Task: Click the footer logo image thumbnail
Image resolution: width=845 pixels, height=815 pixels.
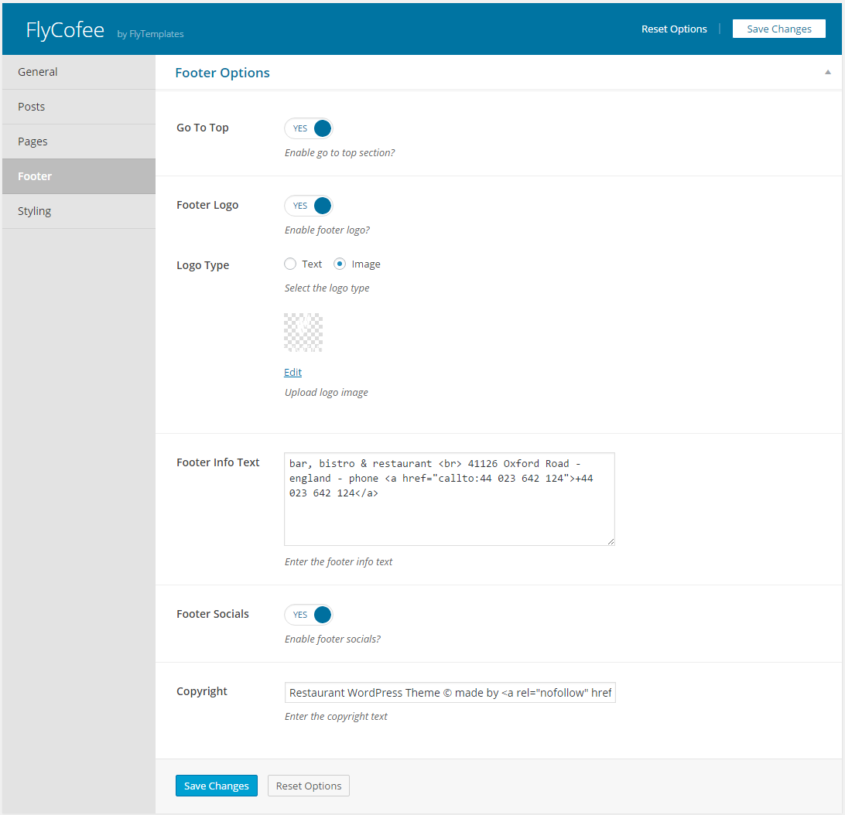Action: (x=303, y=332)
